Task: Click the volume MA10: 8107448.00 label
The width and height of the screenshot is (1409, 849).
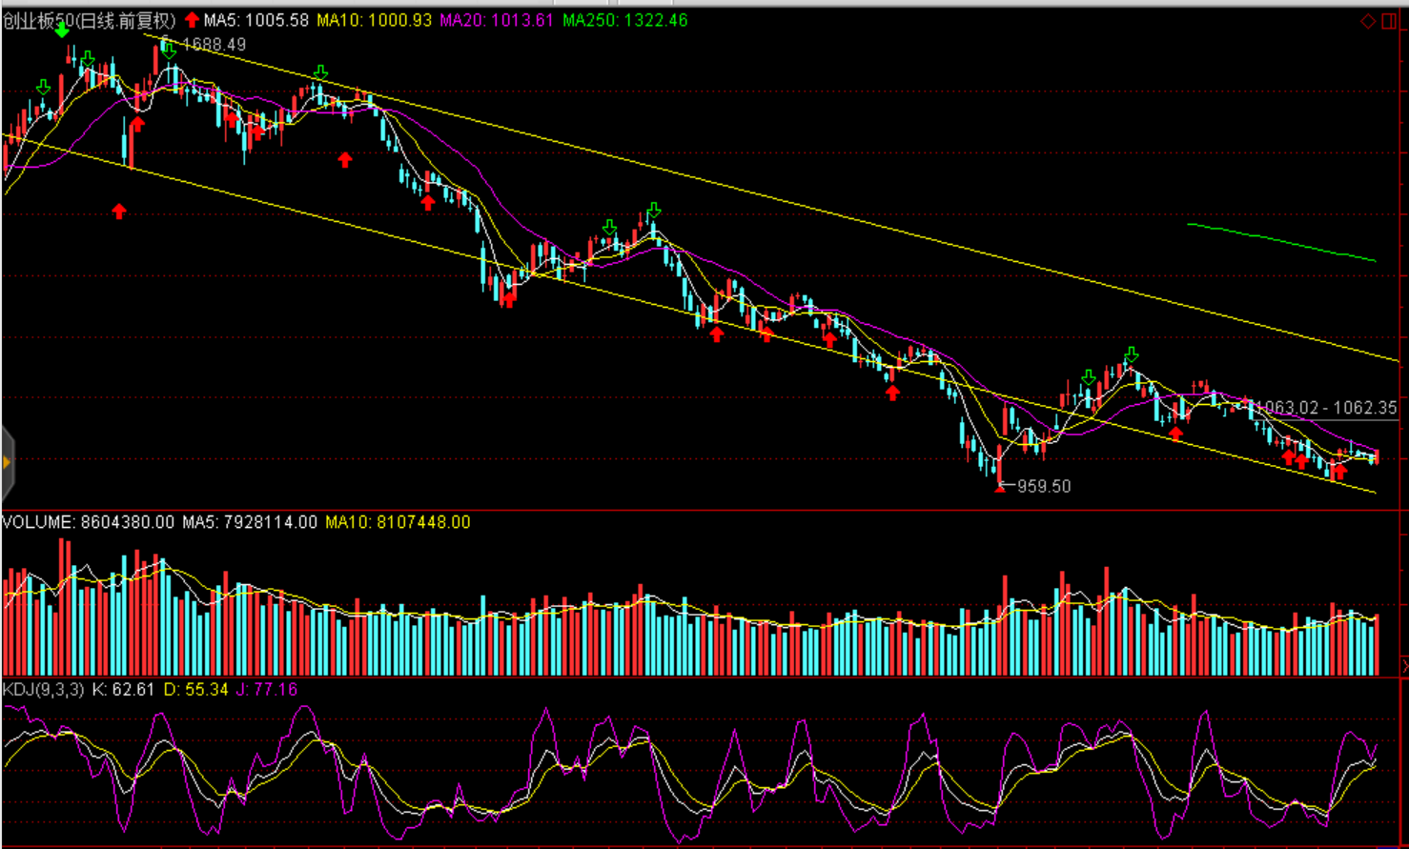Action: (x=398, y=522)
